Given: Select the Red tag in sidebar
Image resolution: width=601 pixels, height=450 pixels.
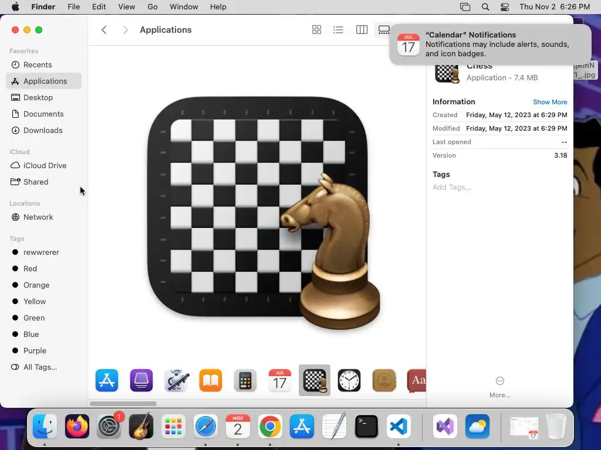Looking at the screenshot, I should pyautogui.click(x=43, y=268).
